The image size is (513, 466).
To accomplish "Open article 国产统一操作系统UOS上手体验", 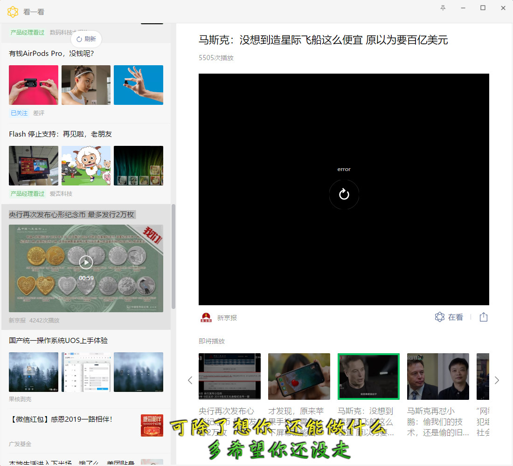I will click(58, 341).
